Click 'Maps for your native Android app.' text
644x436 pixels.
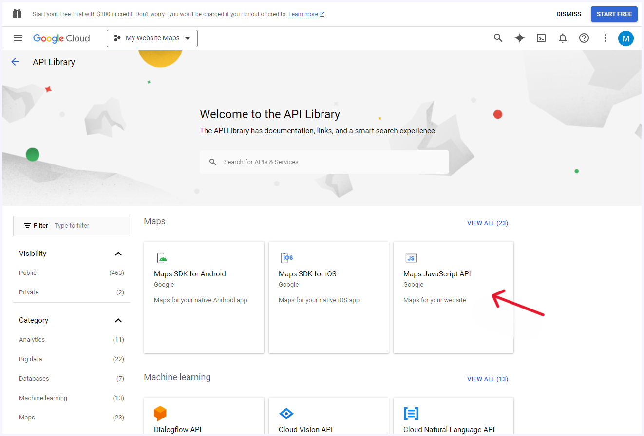point(201,300)
